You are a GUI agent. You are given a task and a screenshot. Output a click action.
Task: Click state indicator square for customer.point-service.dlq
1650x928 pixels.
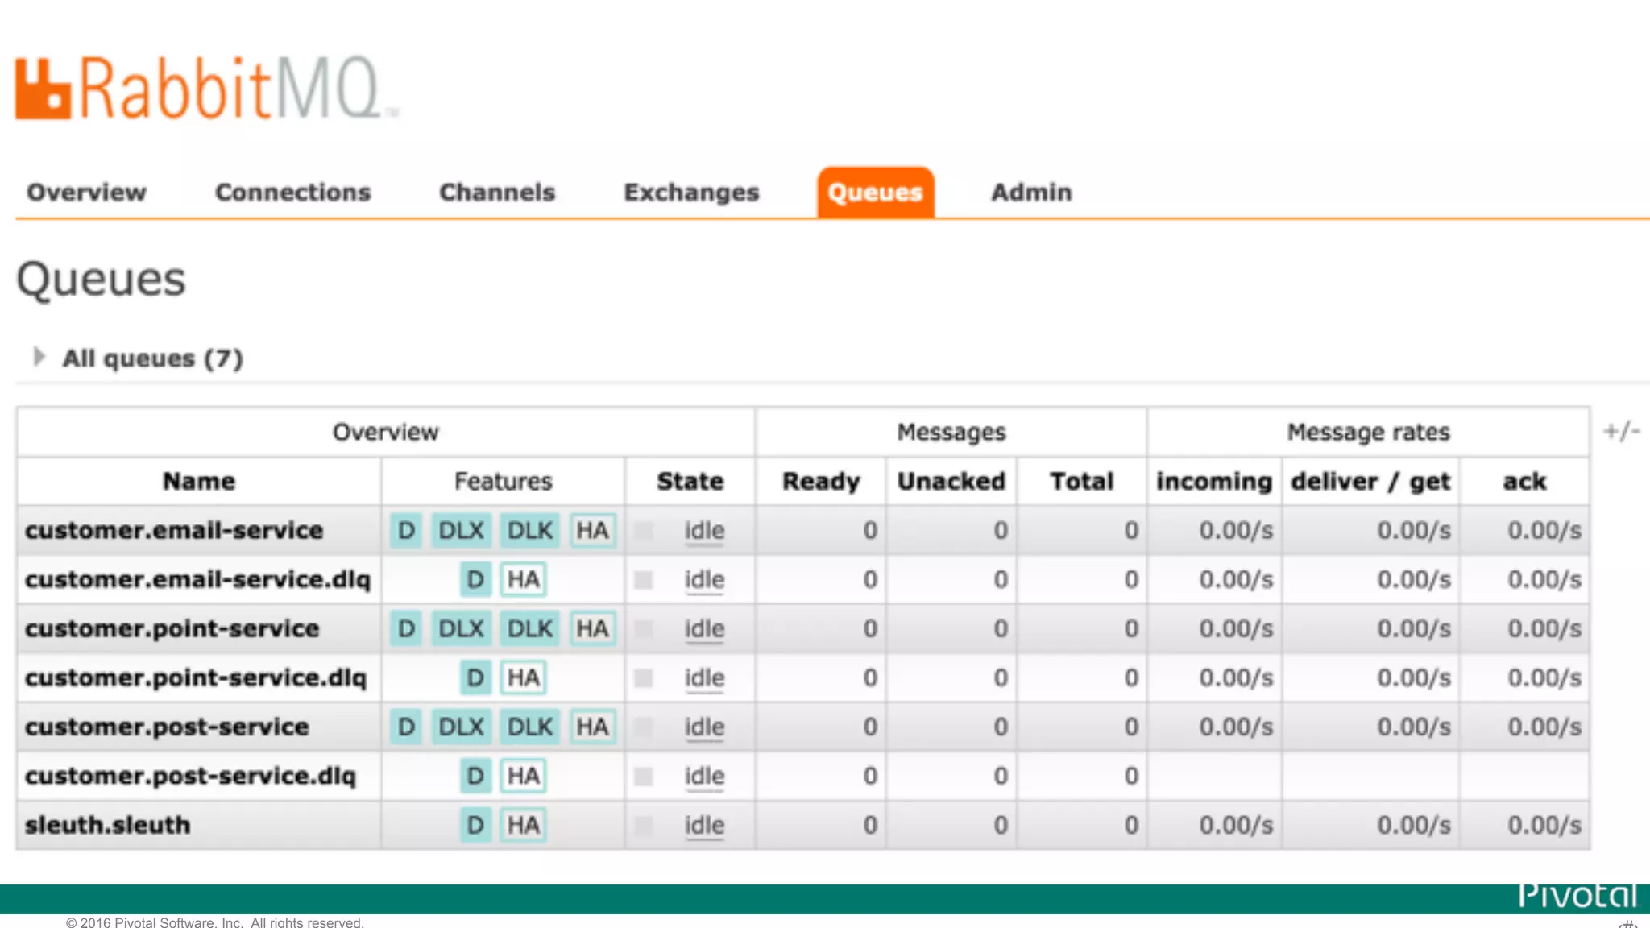point(643,678)
